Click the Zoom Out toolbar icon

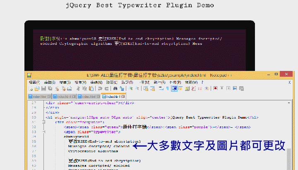pyautogui.click(x=137, y=88)
